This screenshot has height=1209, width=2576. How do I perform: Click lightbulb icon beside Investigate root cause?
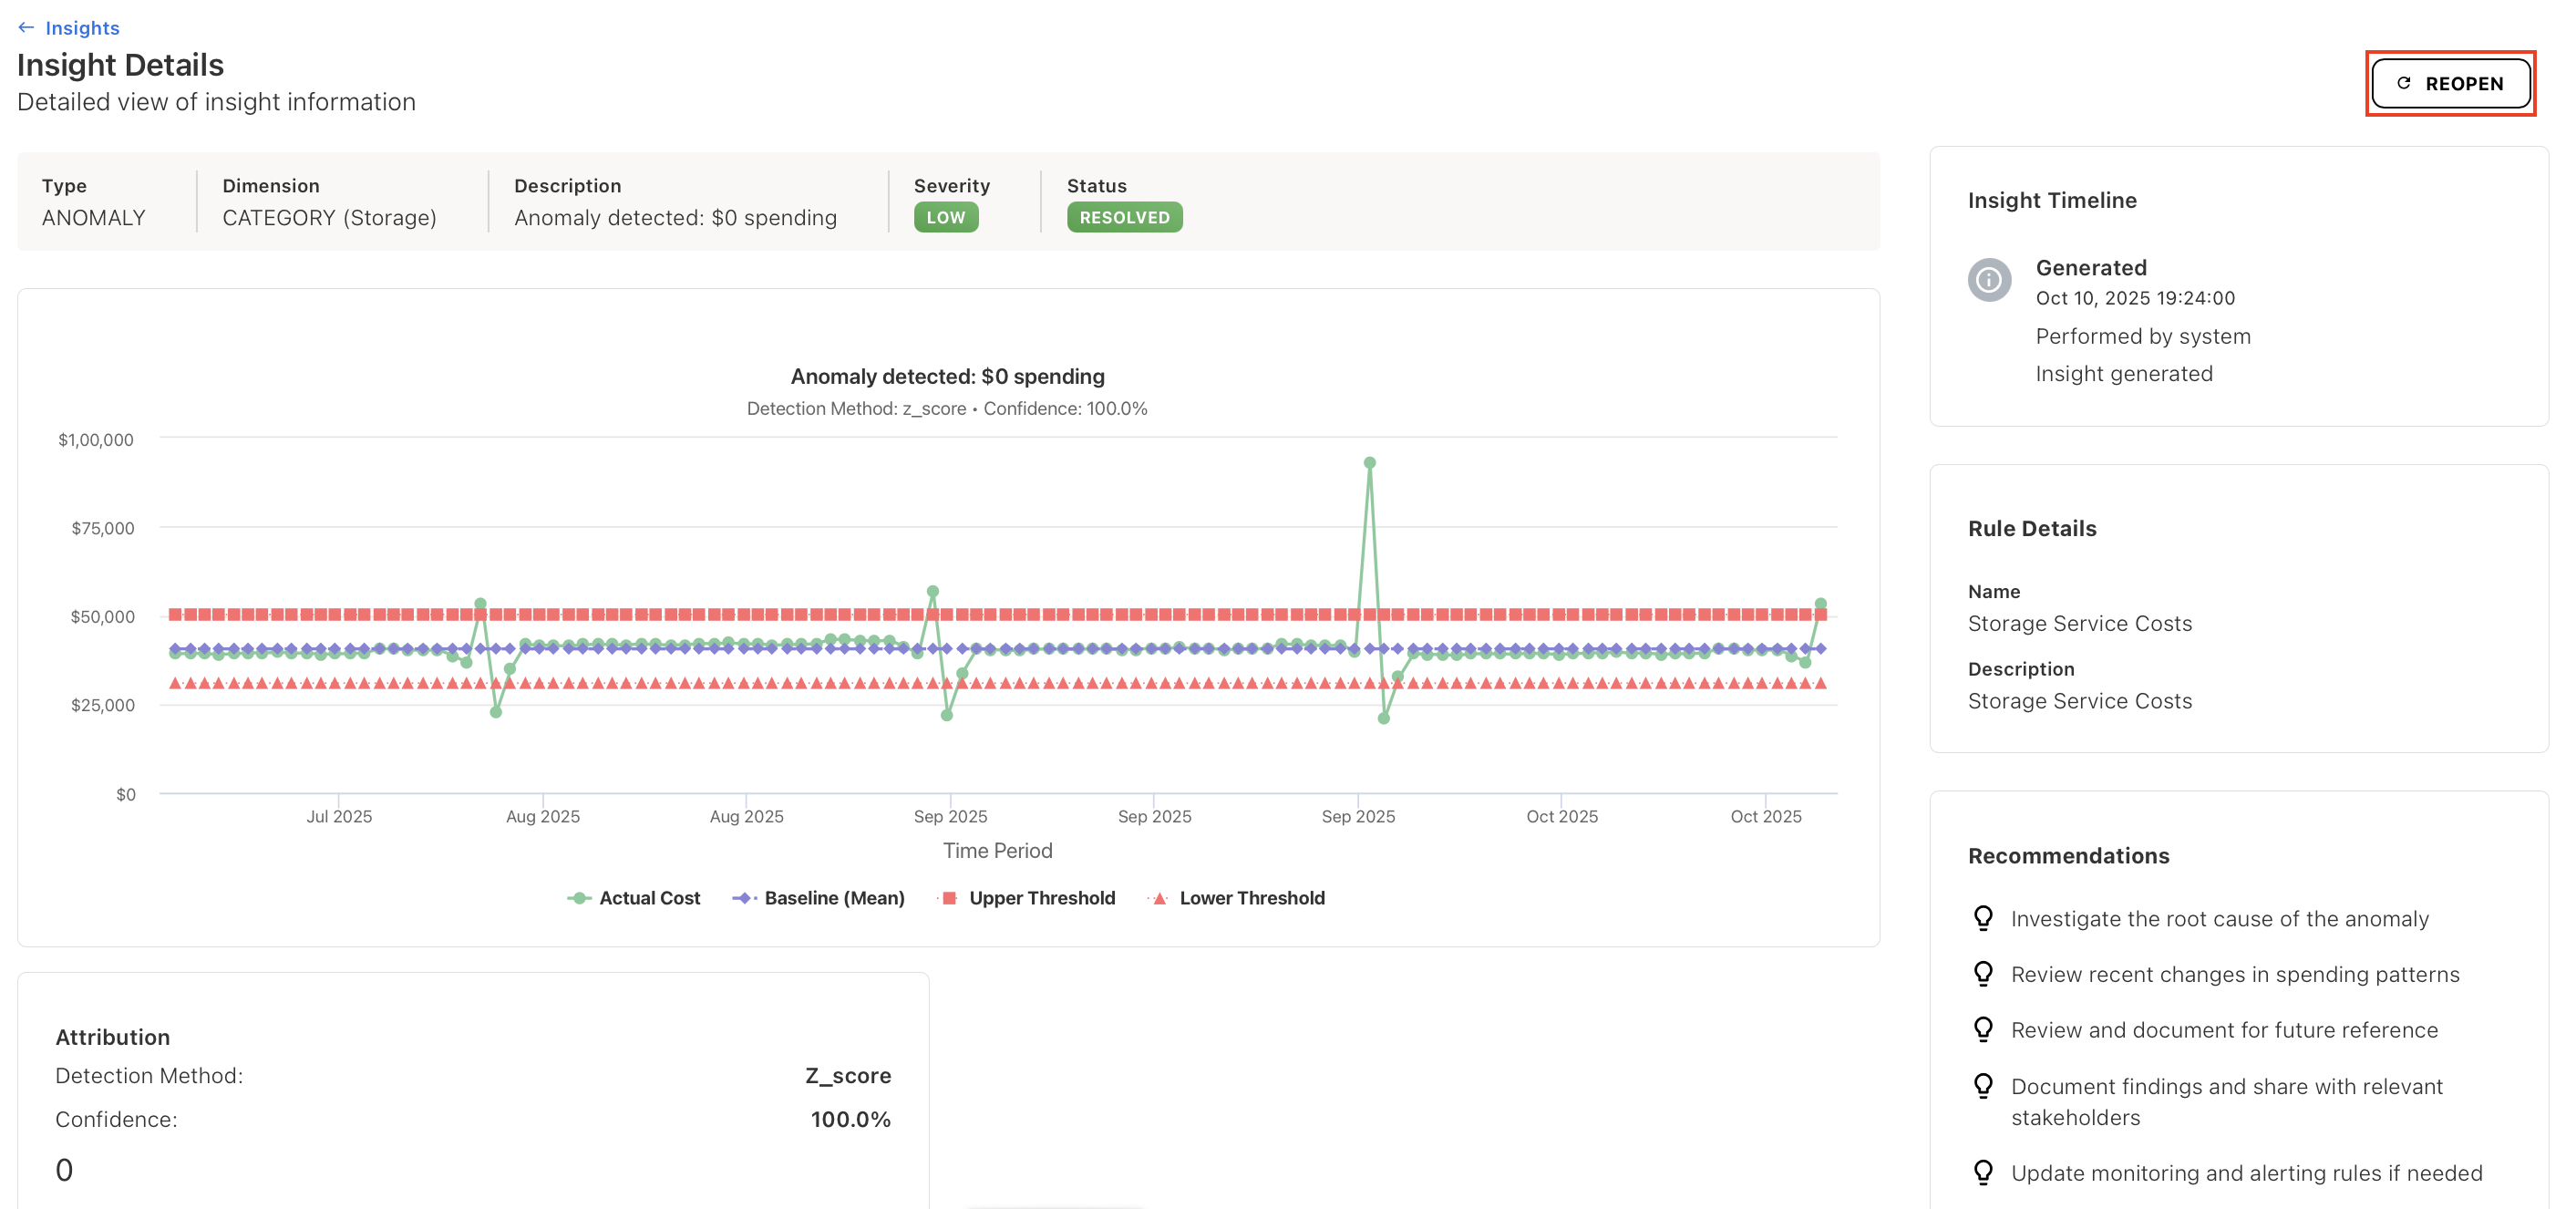click(1983, 918)
